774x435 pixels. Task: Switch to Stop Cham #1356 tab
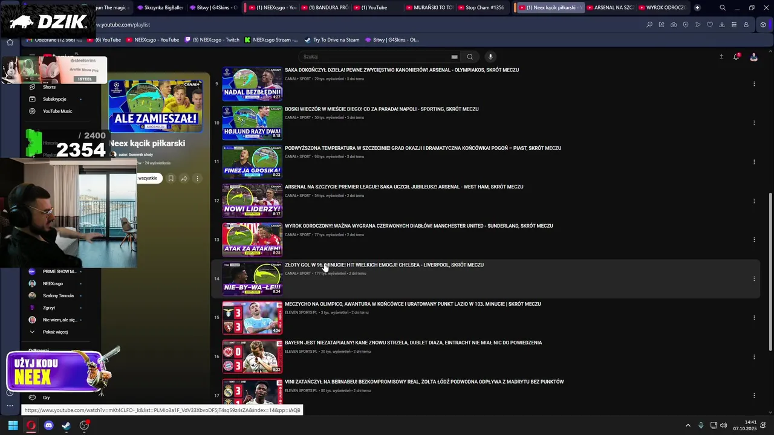pos(481,8)
